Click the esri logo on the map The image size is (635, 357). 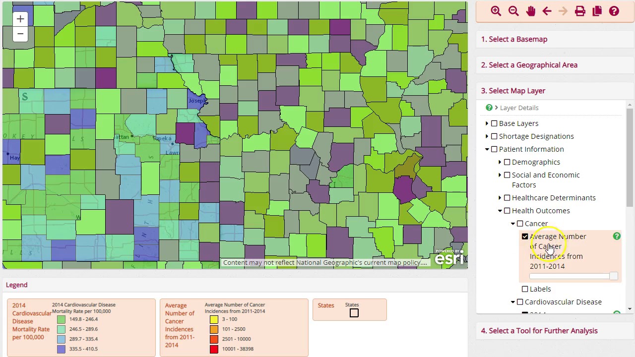(x=449, y=257)
